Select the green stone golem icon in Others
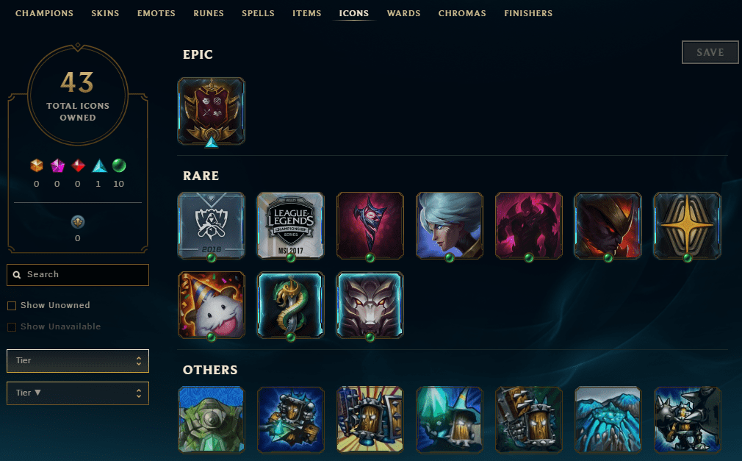This screenshot has width=742, height=461. pyautogui.click(x=211, y=420)
